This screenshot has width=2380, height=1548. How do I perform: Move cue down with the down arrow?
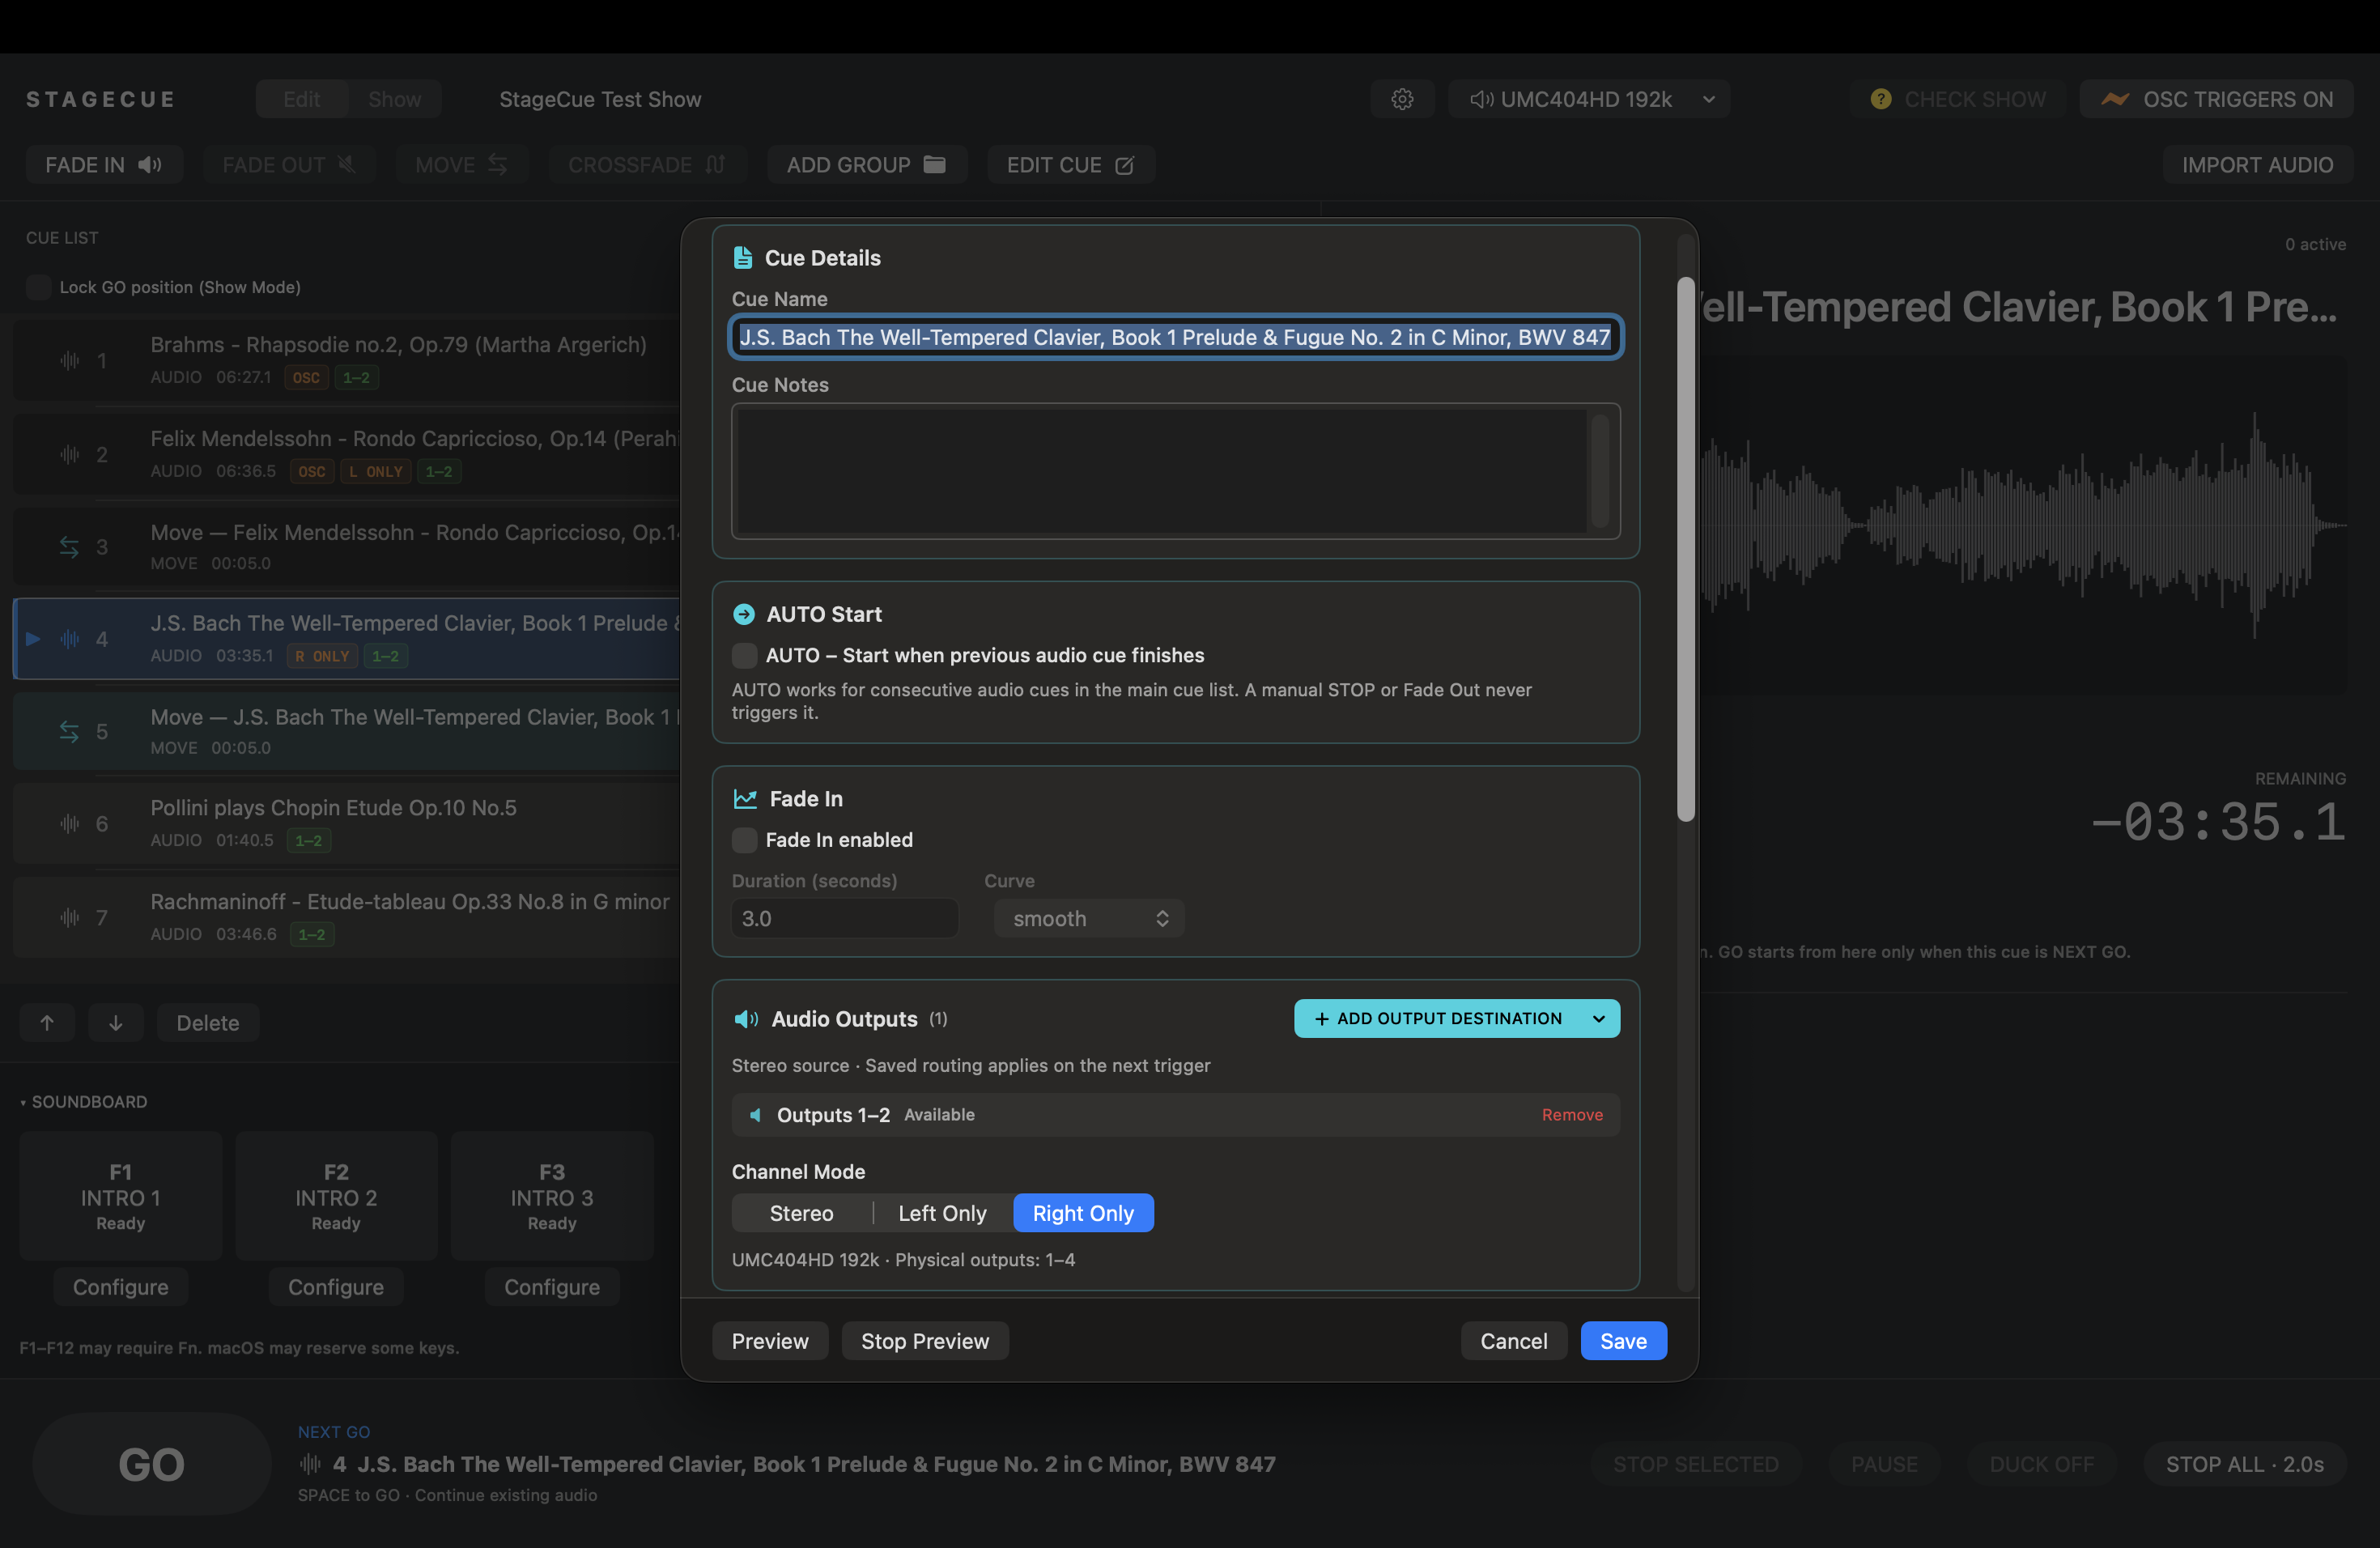tap(116, 1022)
